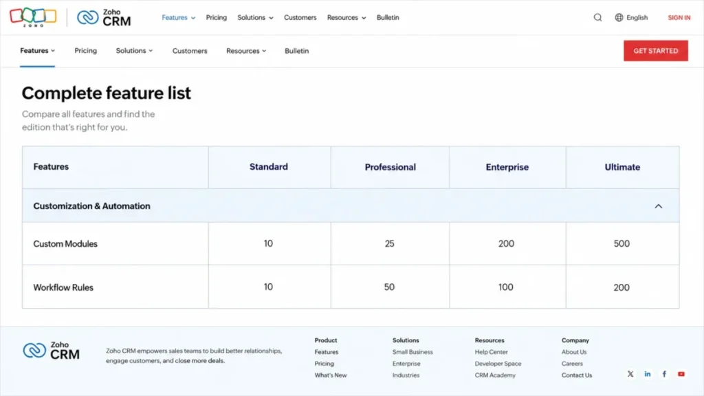The height and width of the screenshot is (396, 704).
Task: Click Custom Modules Standard value 10
Action: pos(268,243)
